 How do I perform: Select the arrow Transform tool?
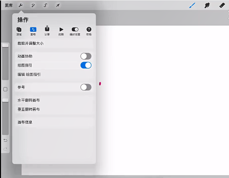coord(58,5)
